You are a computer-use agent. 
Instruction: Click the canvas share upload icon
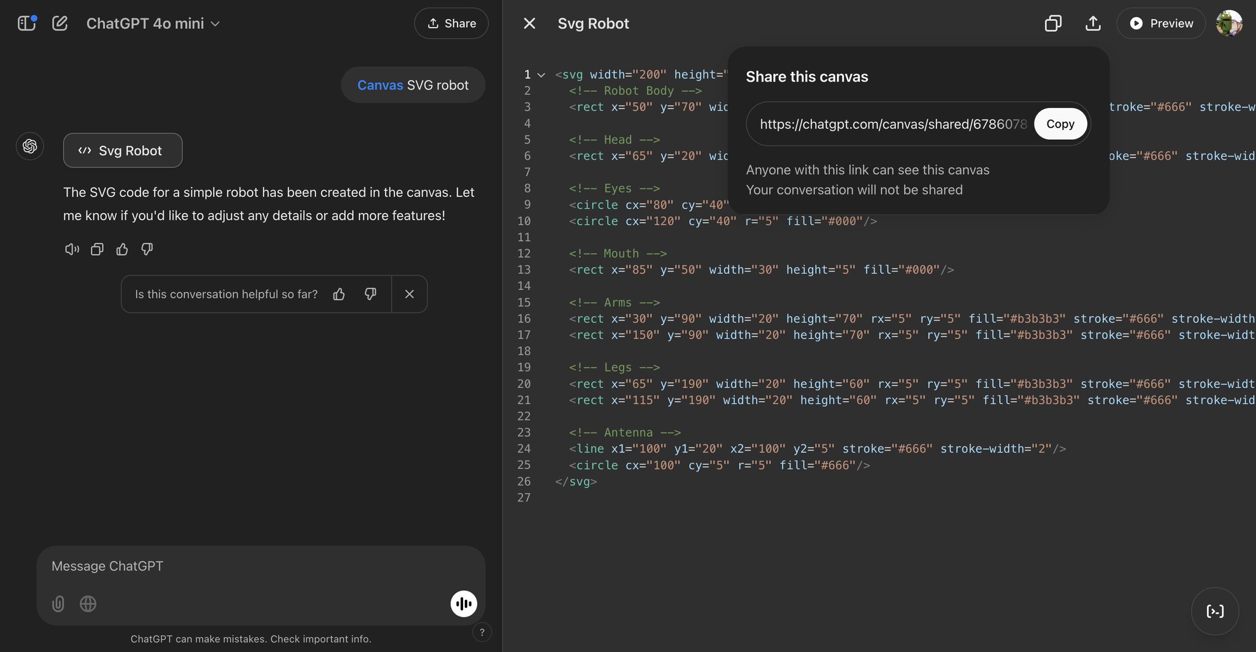(x=1093, y=23)
